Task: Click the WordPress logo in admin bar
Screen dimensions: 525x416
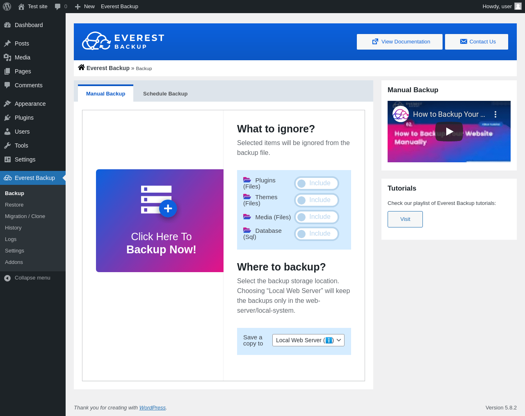Action: point(7,7)
